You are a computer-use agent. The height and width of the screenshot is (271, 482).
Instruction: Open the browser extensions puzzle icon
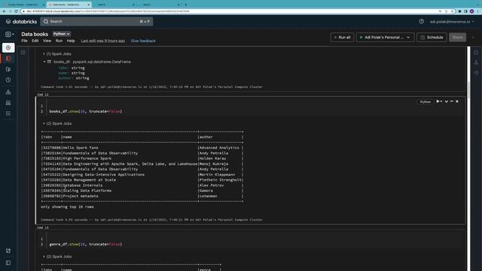(x=460, y=11)
